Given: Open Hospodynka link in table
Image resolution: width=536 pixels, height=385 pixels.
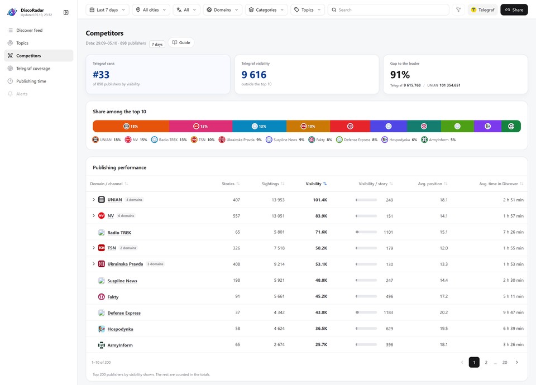Looking at the screenshot, I should pos(121,329).
